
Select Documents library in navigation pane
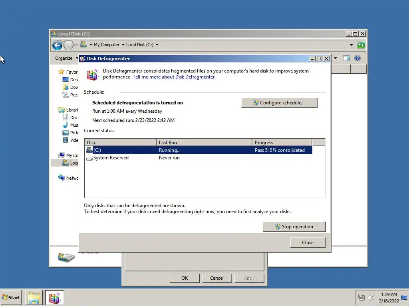coord(70,118)
